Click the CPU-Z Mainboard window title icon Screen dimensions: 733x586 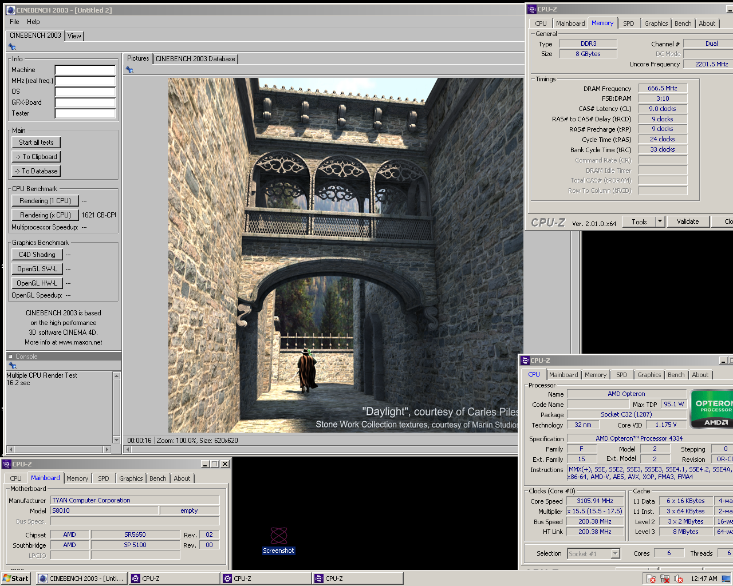pos(7,464)
